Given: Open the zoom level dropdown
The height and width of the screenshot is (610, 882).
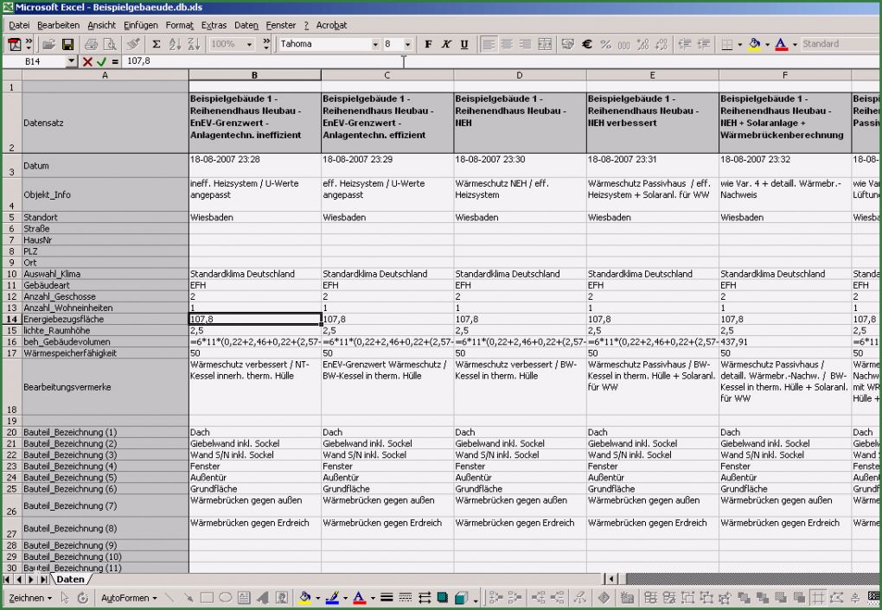Looking at the screenshot, I should click(249, 44).
